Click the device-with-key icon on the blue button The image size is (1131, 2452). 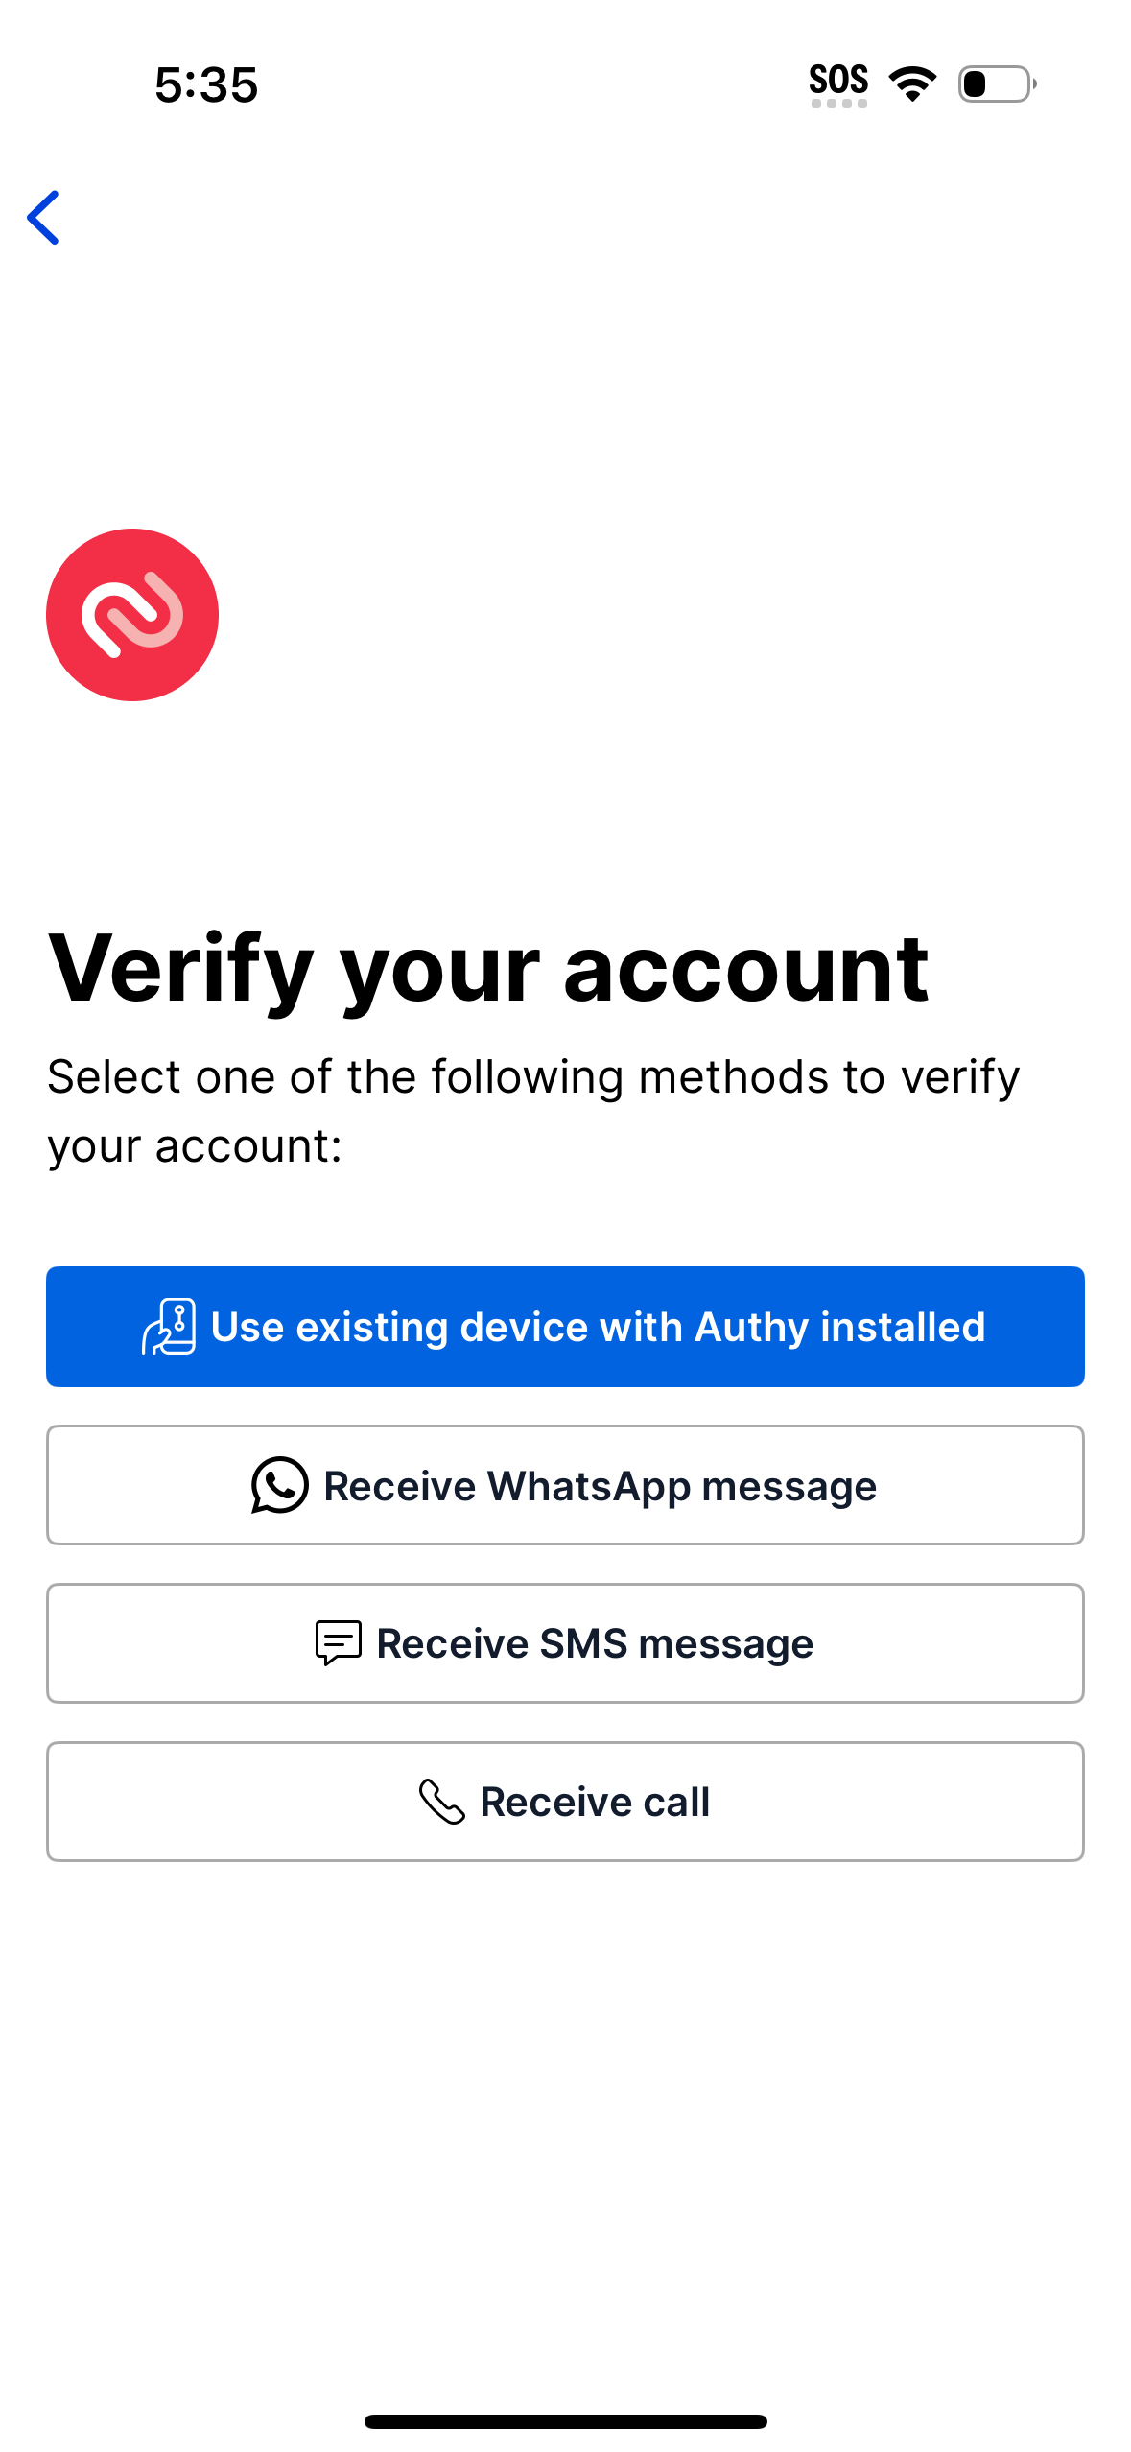[169, 1326]
